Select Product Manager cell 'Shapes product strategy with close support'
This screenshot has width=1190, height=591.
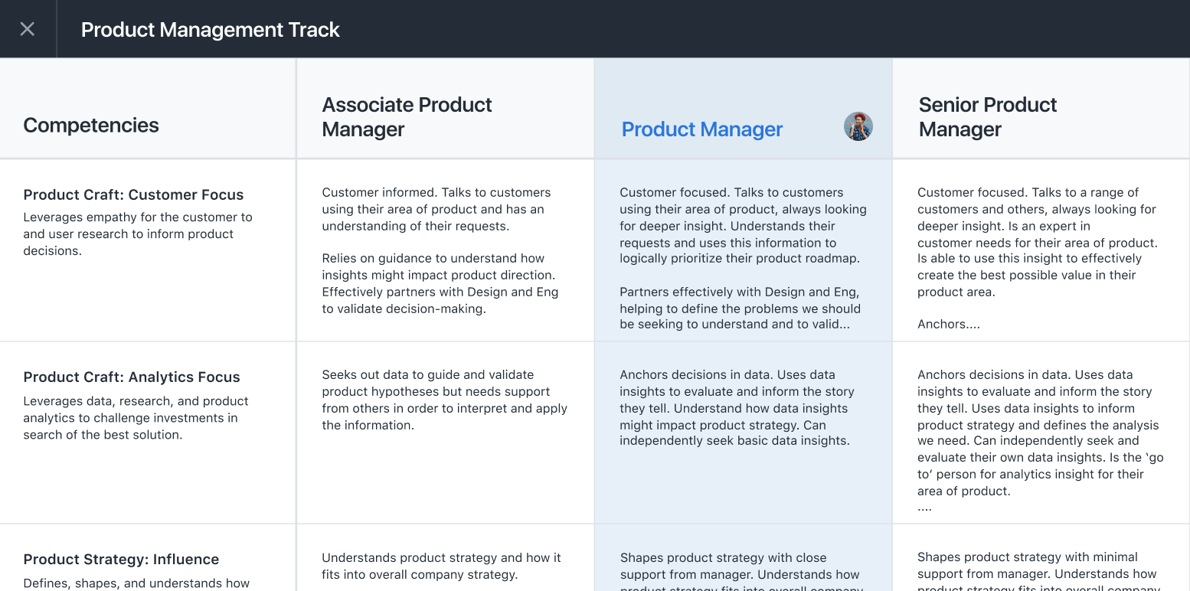click(x=743, y=558)
